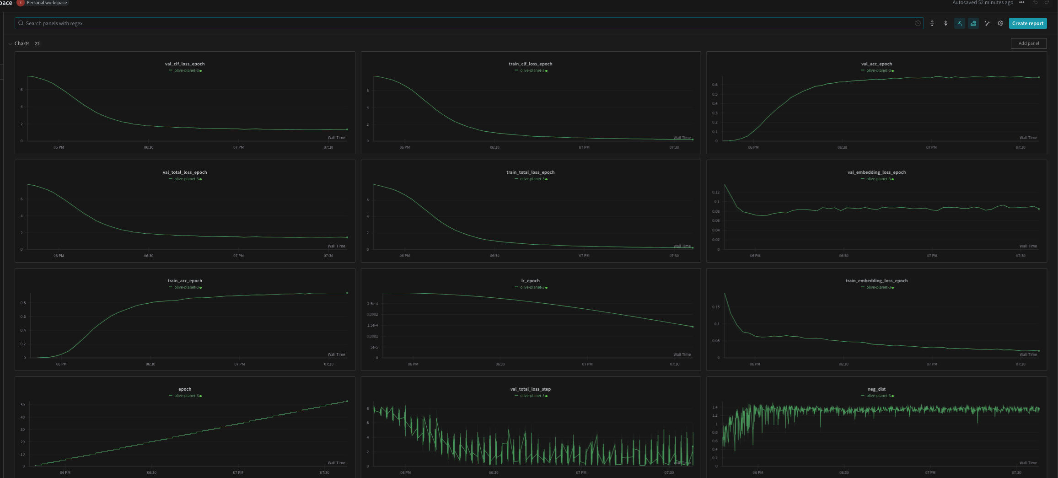This screenshot has width=1058, height=478.
Task: Click the lr_epoch curve plot area
Action: point(538,325)
